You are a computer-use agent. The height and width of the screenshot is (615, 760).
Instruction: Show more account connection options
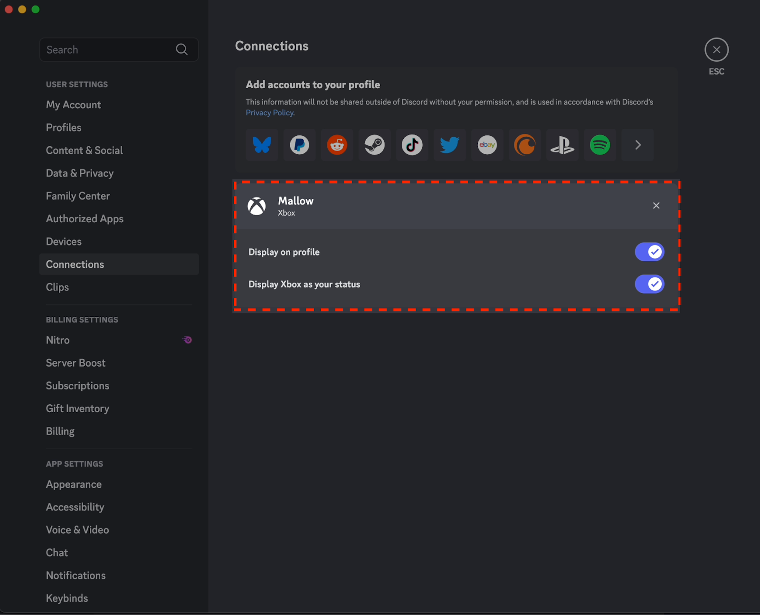pos(637,145)
